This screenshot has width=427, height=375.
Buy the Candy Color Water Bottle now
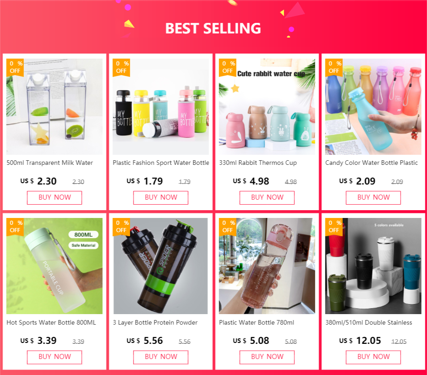tap(373, 197)
